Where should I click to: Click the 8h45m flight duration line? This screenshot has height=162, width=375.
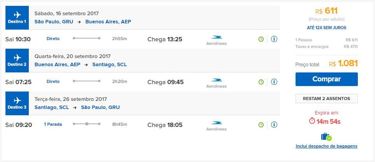(87, 124)
